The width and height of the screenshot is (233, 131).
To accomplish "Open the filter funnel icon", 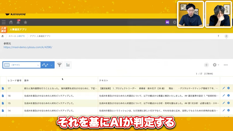I will point(59,65).
